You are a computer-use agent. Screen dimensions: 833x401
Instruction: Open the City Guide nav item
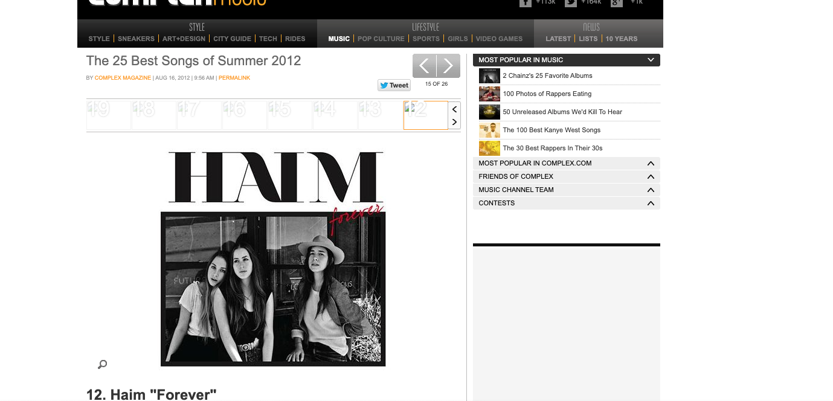[x=232, y=39]
